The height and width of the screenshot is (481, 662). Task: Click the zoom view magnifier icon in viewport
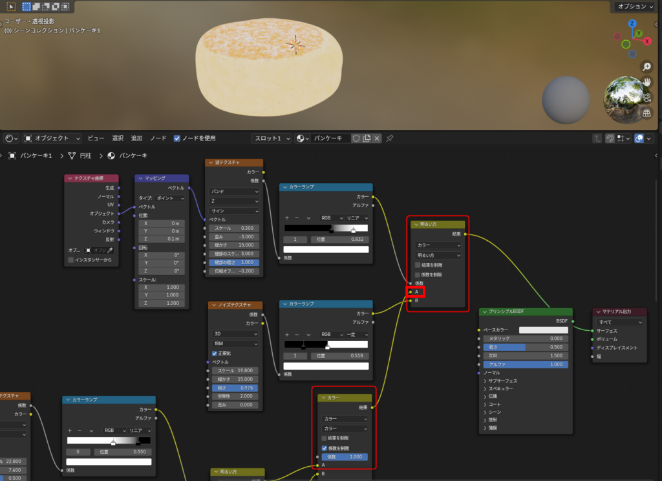pyautogui.click(x=646, y=67)
